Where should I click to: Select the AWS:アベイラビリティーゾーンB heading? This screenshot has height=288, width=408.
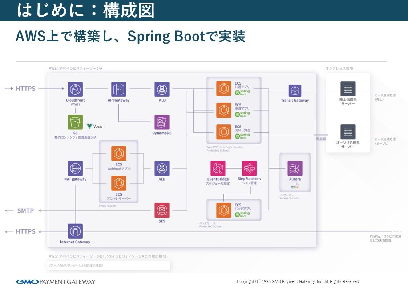point(108,256)
